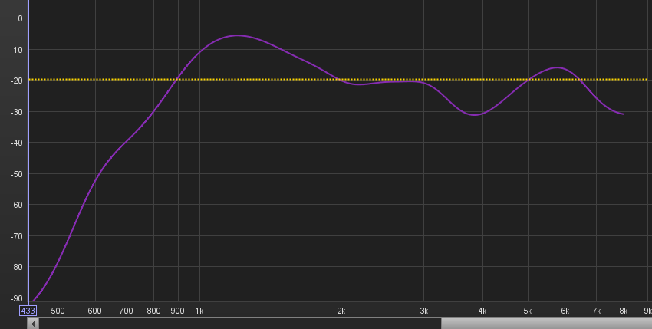Click the horizontal scrollbar thumb
The width and height of the screenshot is (652, 329).
[x=546, y=324]
